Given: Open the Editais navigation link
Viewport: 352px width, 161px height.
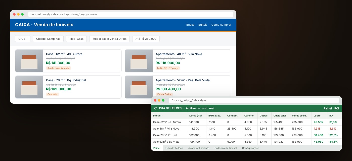Looking at the screenshot, I should coord(203,25).
